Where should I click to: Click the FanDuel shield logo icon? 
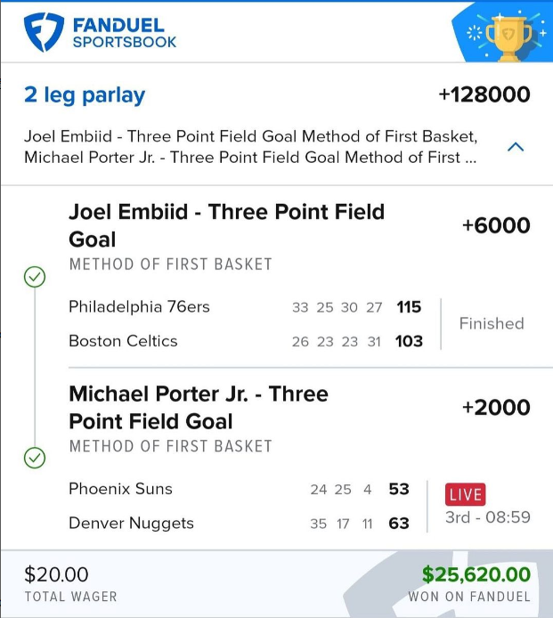pos(42,33)
